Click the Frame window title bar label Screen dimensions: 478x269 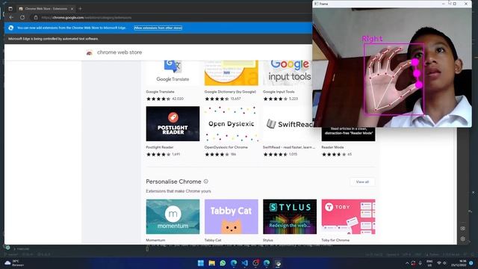pos(323,4)
